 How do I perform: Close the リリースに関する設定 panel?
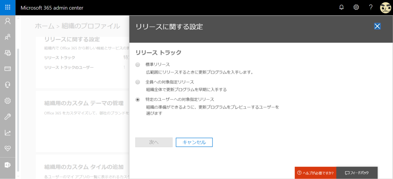(x=377, y=26)
